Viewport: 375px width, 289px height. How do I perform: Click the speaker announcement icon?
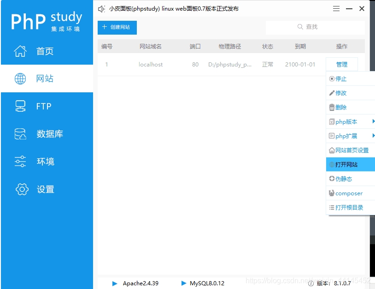(102, 9)
